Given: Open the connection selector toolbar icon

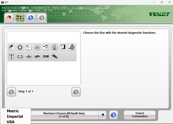Looking at the screenshot, I should coord(20,18).
